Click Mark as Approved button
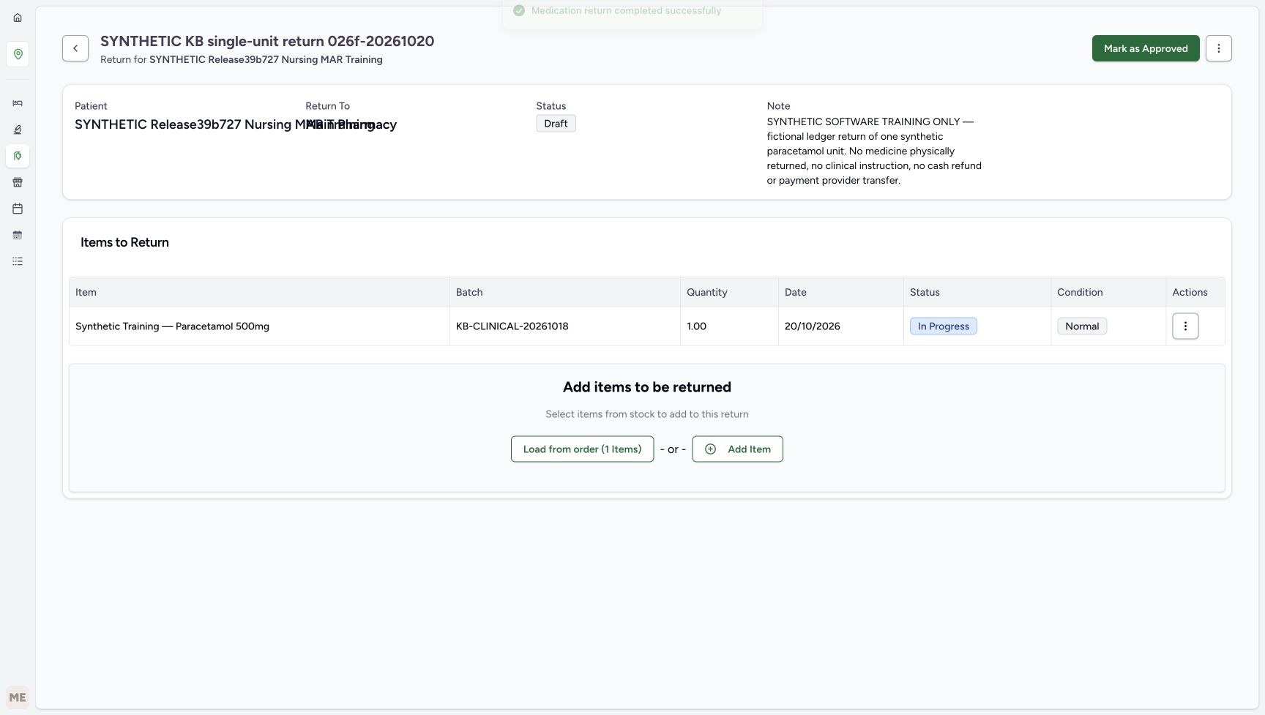Image resolution: width=1265 pixels, height=715 pixels. [1146, 48]
